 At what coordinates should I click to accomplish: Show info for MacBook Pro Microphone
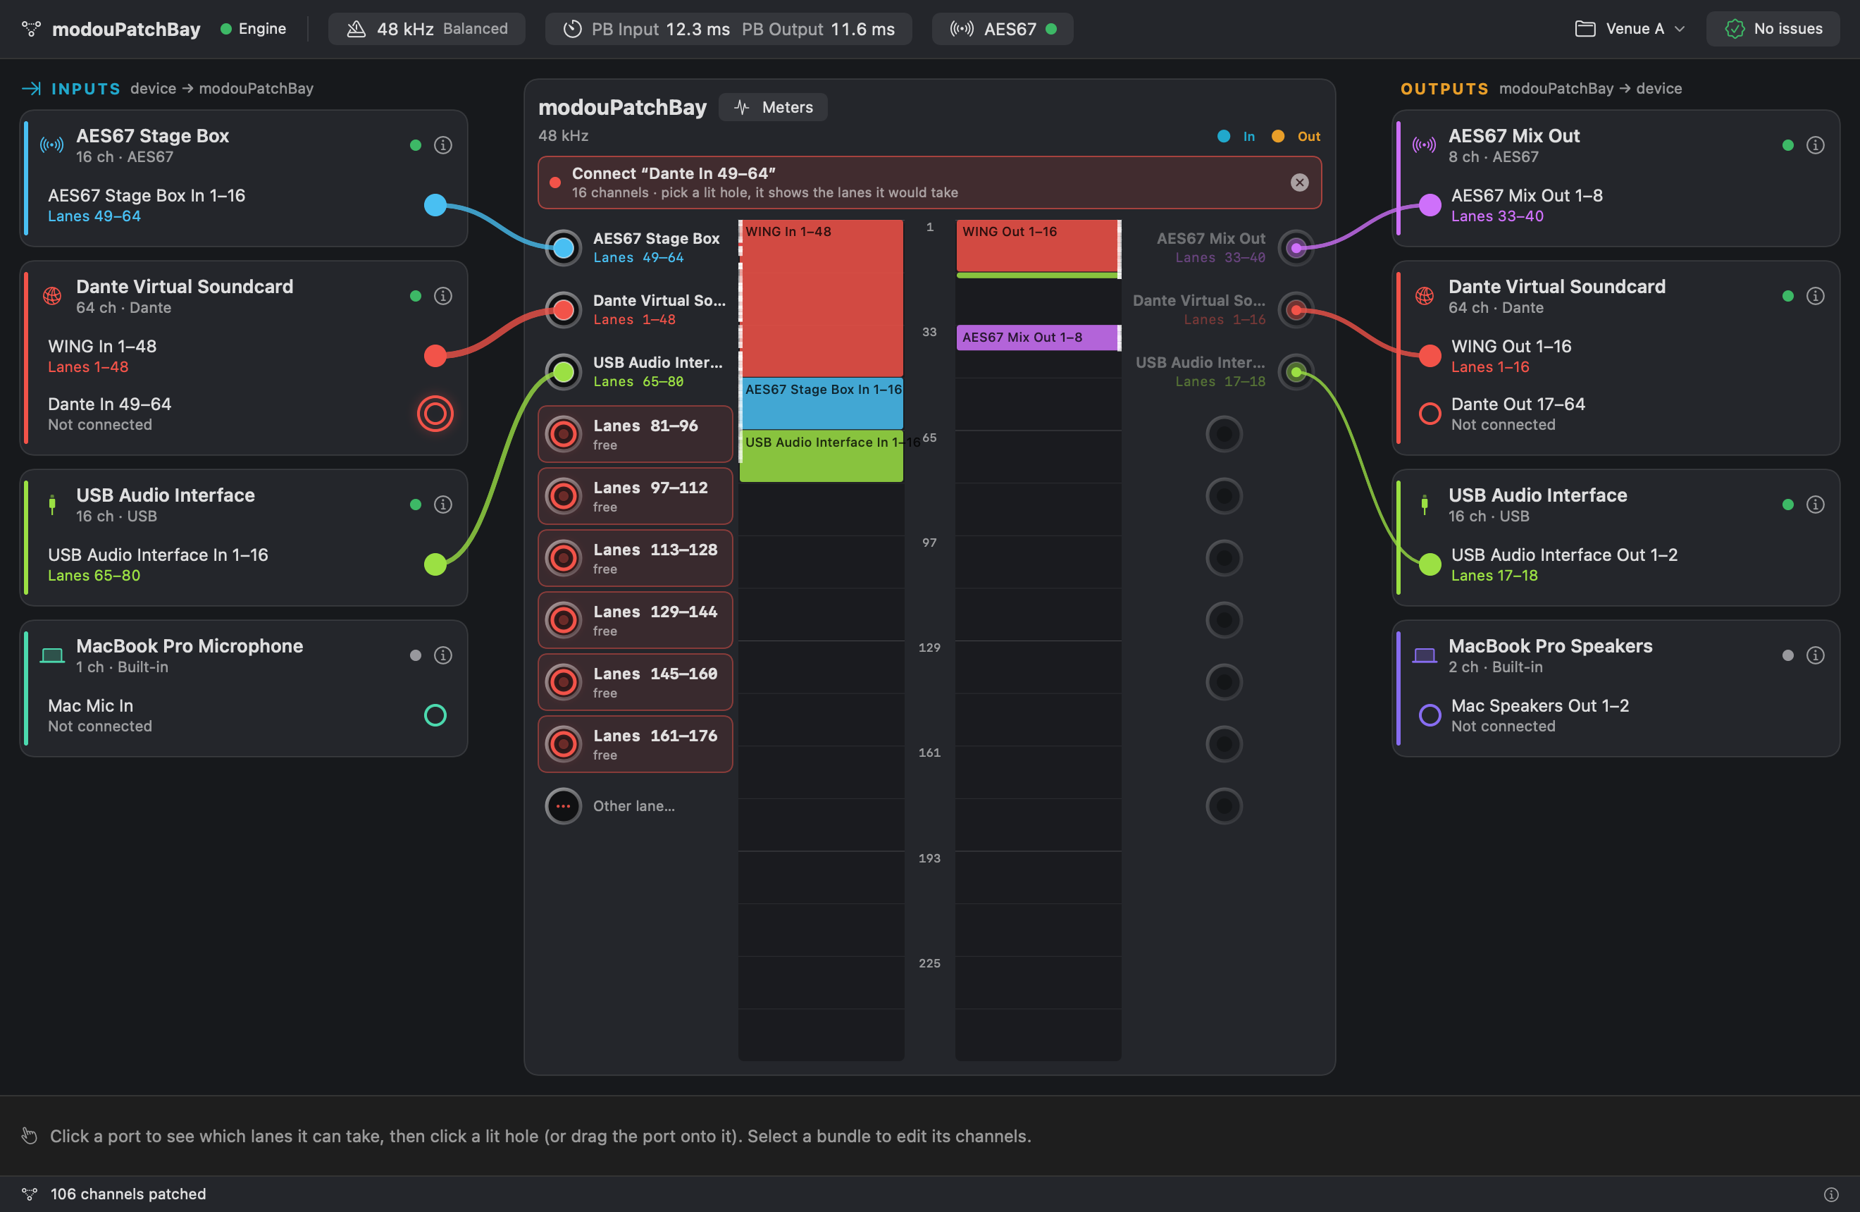pos(443,655)
